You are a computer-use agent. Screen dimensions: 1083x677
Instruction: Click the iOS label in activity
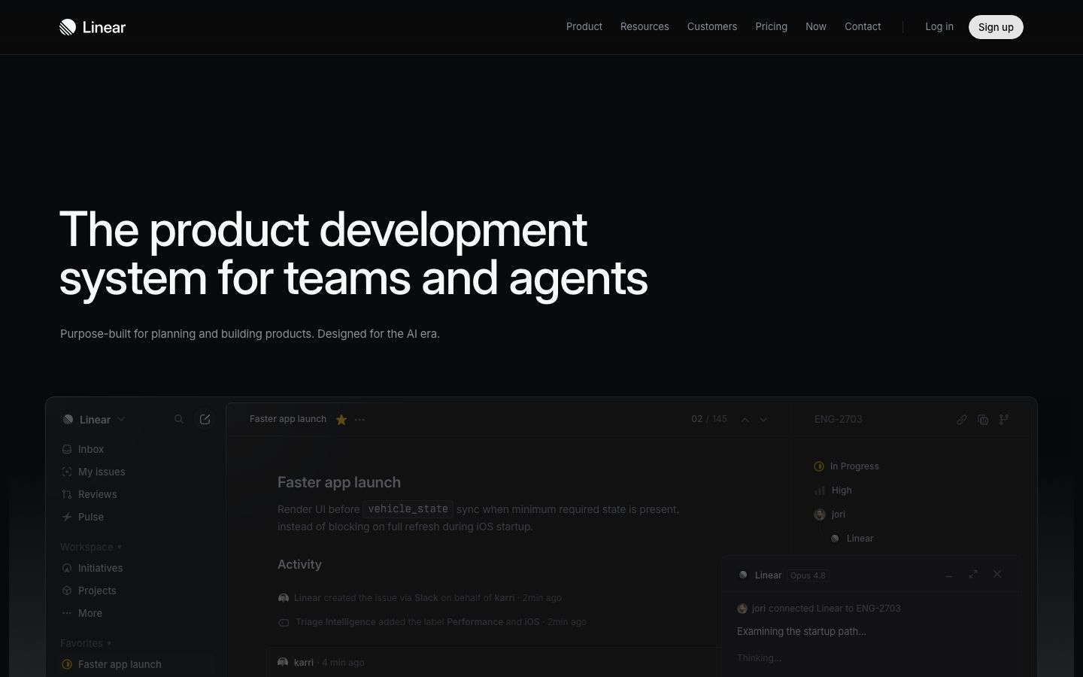point(532,622)
